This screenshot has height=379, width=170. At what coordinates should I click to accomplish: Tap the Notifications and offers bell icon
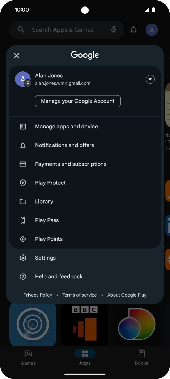[x=23, y=145]
